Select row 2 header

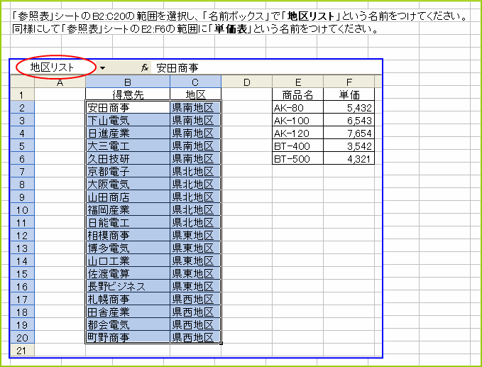(22, 107)
